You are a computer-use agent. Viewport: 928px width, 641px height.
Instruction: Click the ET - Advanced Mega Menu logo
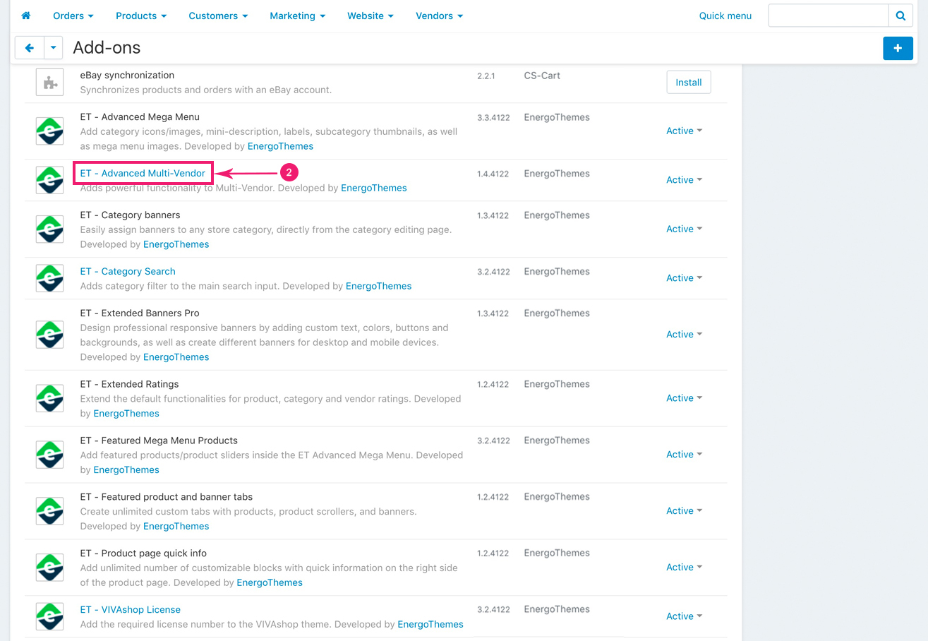coord(50,131)
